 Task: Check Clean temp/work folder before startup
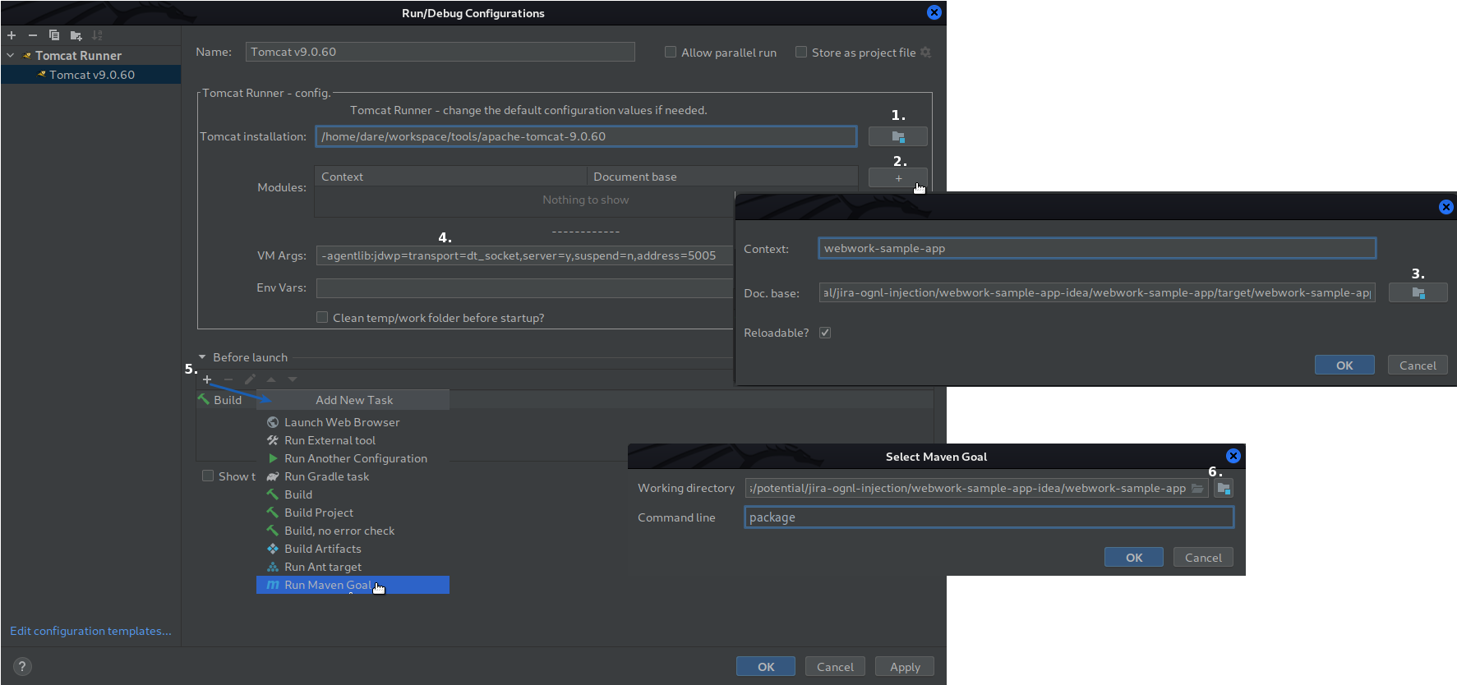click(x=322, y=317)
